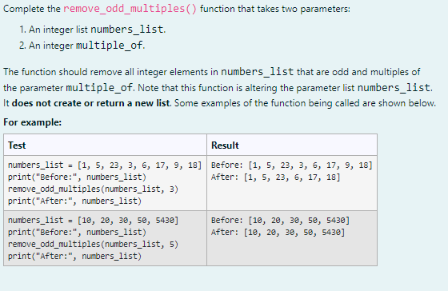Click result 'After: [1, 5, 23, 6, 17, 18]'
Screen dimensions: 448x291
click(x=276, y=177)
